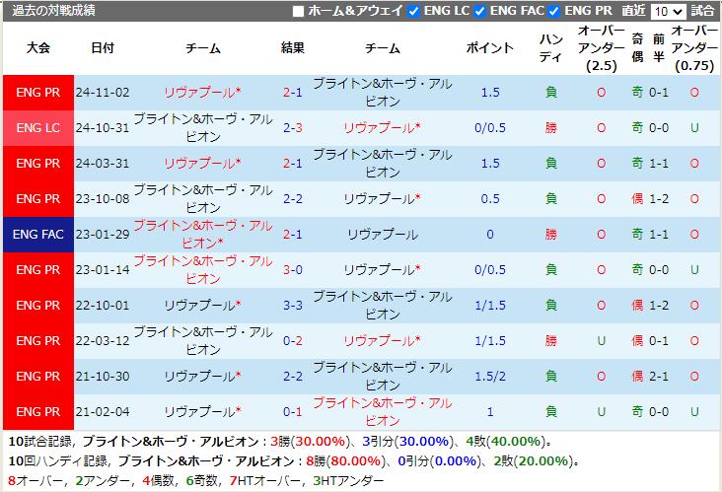
Task: Click ブライトン away team on 24-11-02
Action: 382,93
